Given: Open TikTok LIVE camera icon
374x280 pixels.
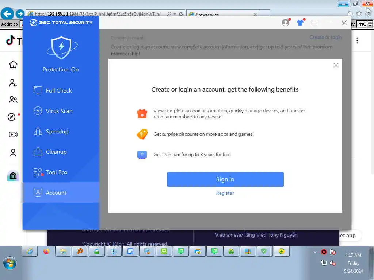Looking at the screenshot, I should coord(13,135).
